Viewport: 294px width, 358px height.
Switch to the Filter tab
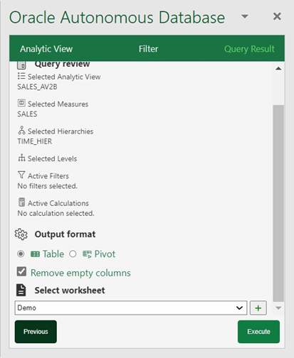(x=148, y=49)
